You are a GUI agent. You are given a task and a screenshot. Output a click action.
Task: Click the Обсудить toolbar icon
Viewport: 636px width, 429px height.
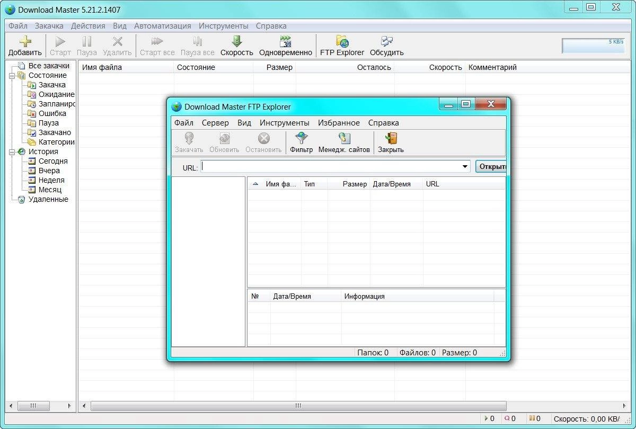[387, 41]
